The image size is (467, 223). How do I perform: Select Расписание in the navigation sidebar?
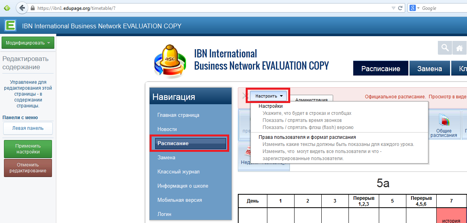pos(190,143)
